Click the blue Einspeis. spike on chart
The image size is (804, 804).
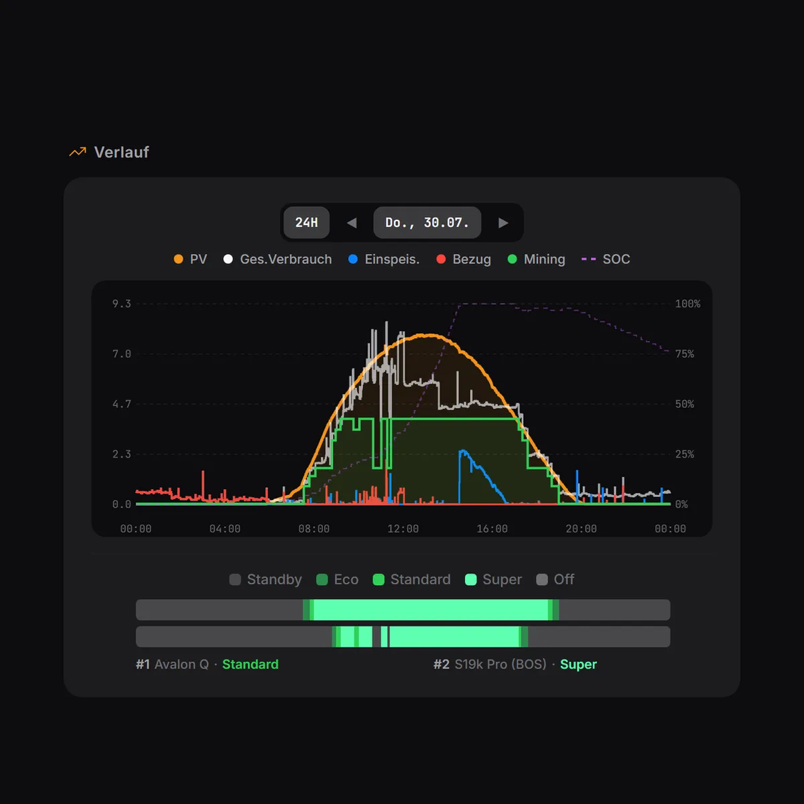coord(462,453)
